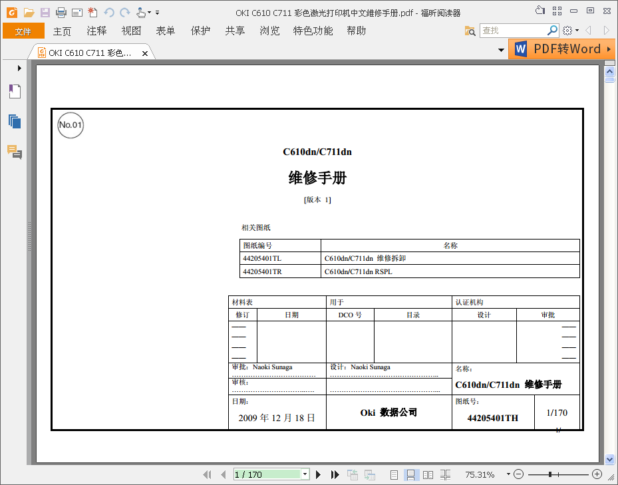The width and height of the screenshot is (618, 485).
Task: Open the document tab list dropdown
Action: pyautogui.click(x=501, y=50)
